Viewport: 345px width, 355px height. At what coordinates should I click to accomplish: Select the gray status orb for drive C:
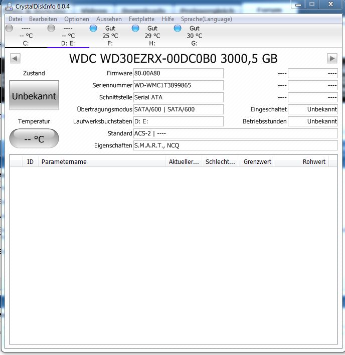point(10,28)
